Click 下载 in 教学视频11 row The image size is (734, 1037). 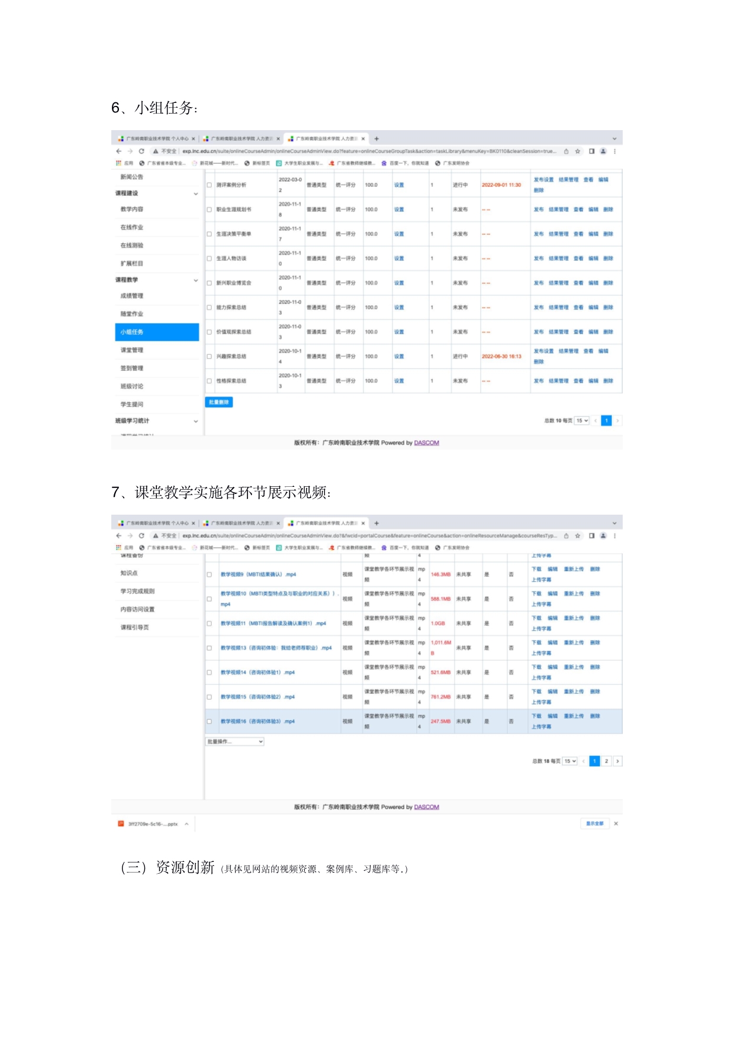click(x=536, y=618)
